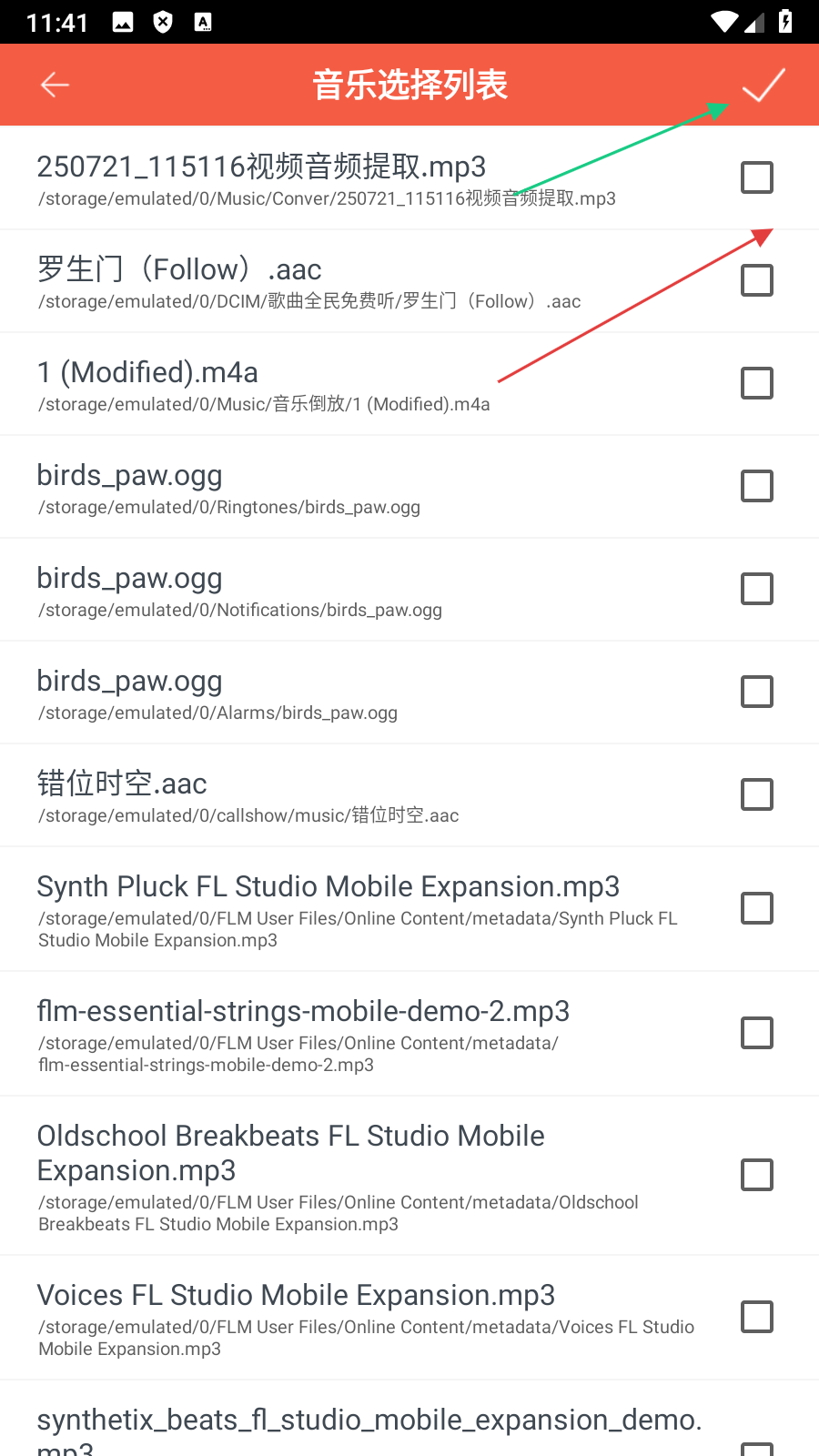Select the 1 (Modified).m4a checkbox
This screenshot has height=1456, width=819.
point(756,383)
